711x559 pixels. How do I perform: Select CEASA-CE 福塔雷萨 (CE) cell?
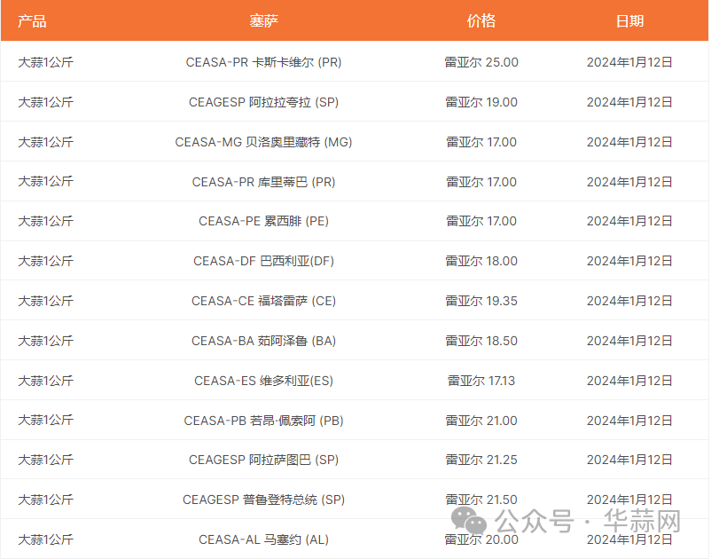(263, 301)
